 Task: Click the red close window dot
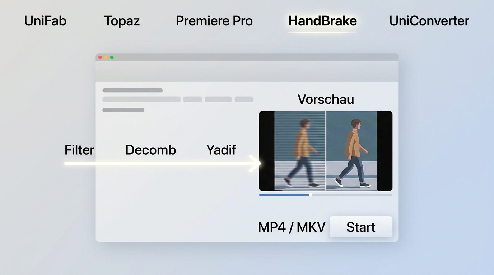click(x=100, y=57)
